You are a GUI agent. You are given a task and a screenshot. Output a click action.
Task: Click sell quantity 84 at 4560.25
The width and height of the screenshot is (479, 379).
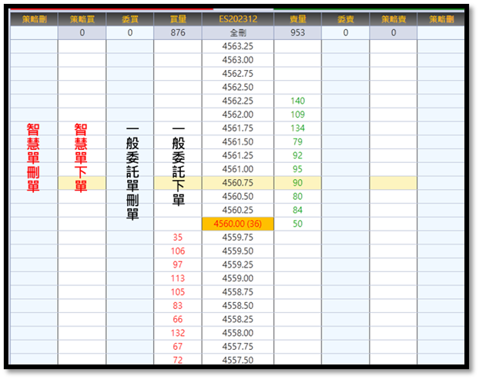pyautogui.click(x=297, y=210)
